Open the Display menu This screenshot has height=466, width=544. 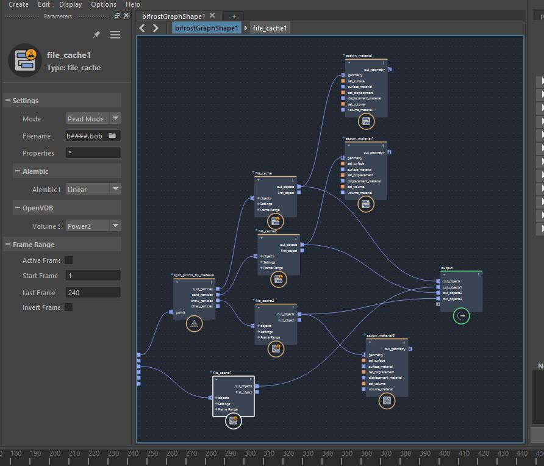point(70,4)
